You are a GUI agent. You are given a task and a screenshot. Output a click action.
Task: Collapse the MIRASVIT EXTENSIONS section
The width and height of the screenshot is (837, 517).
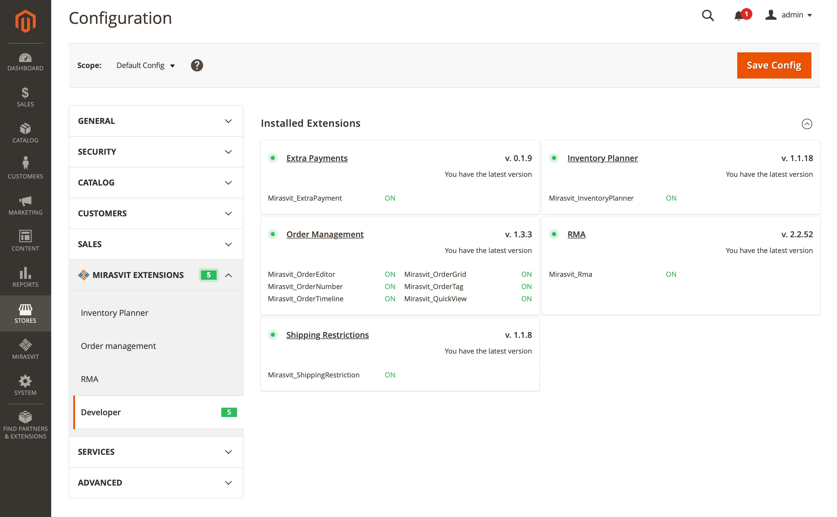click(x=228, y=275)
